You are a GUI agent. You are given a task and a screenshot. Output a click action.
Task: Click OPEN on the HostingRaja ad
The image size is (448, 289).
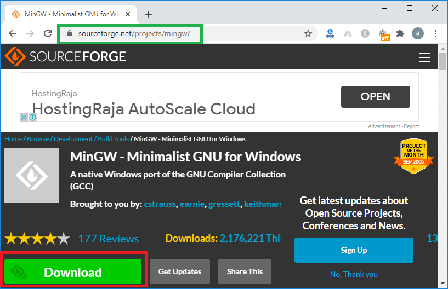pos(376,97)
